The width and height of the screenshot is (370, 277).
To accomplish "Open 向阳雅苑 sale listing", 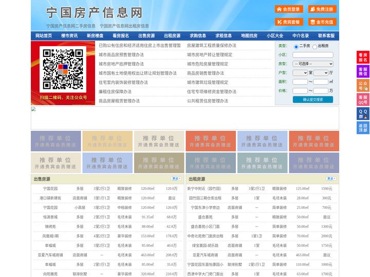I will [50, 274].
